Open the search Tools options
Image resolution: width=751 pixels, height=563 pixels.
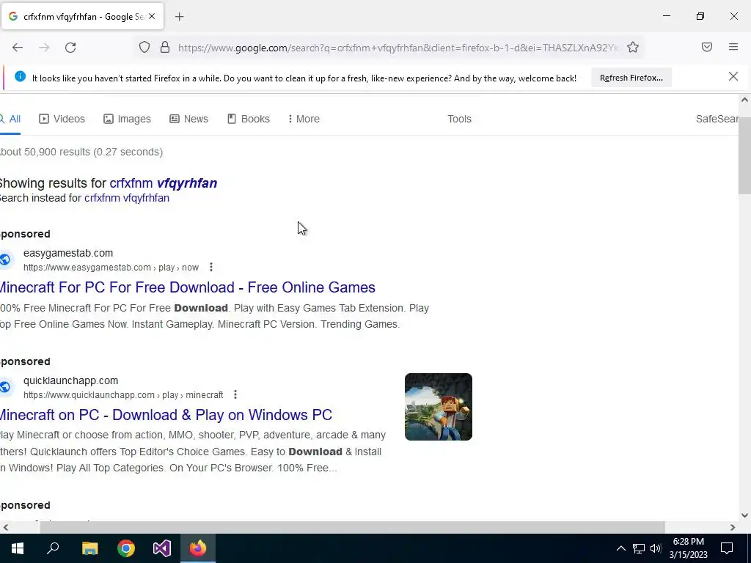coord(459,119)
